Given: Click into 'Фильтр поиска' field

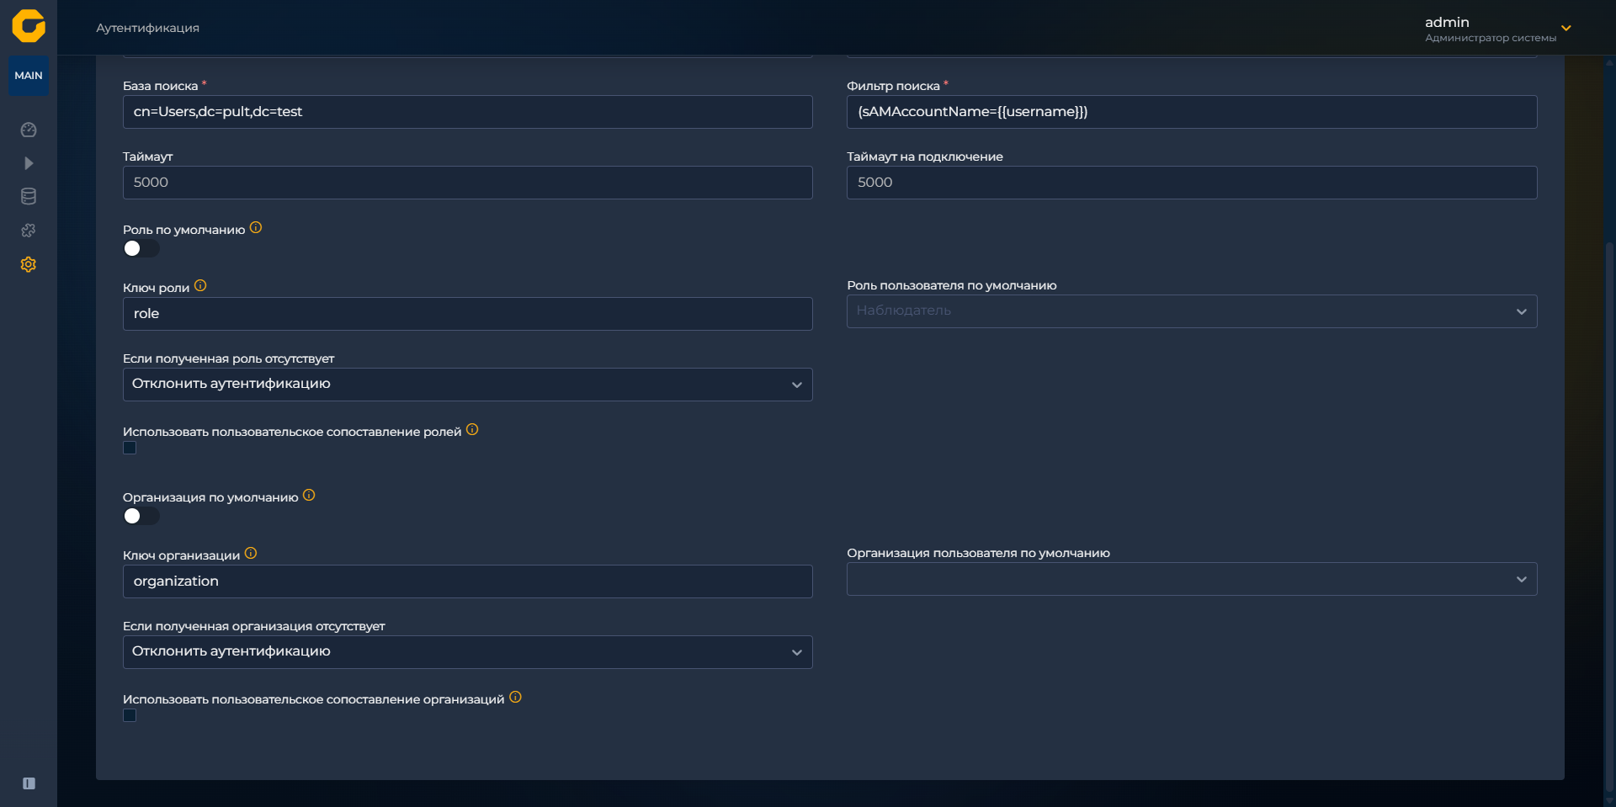Looking at the screenshot, I should click(1192, 112).
